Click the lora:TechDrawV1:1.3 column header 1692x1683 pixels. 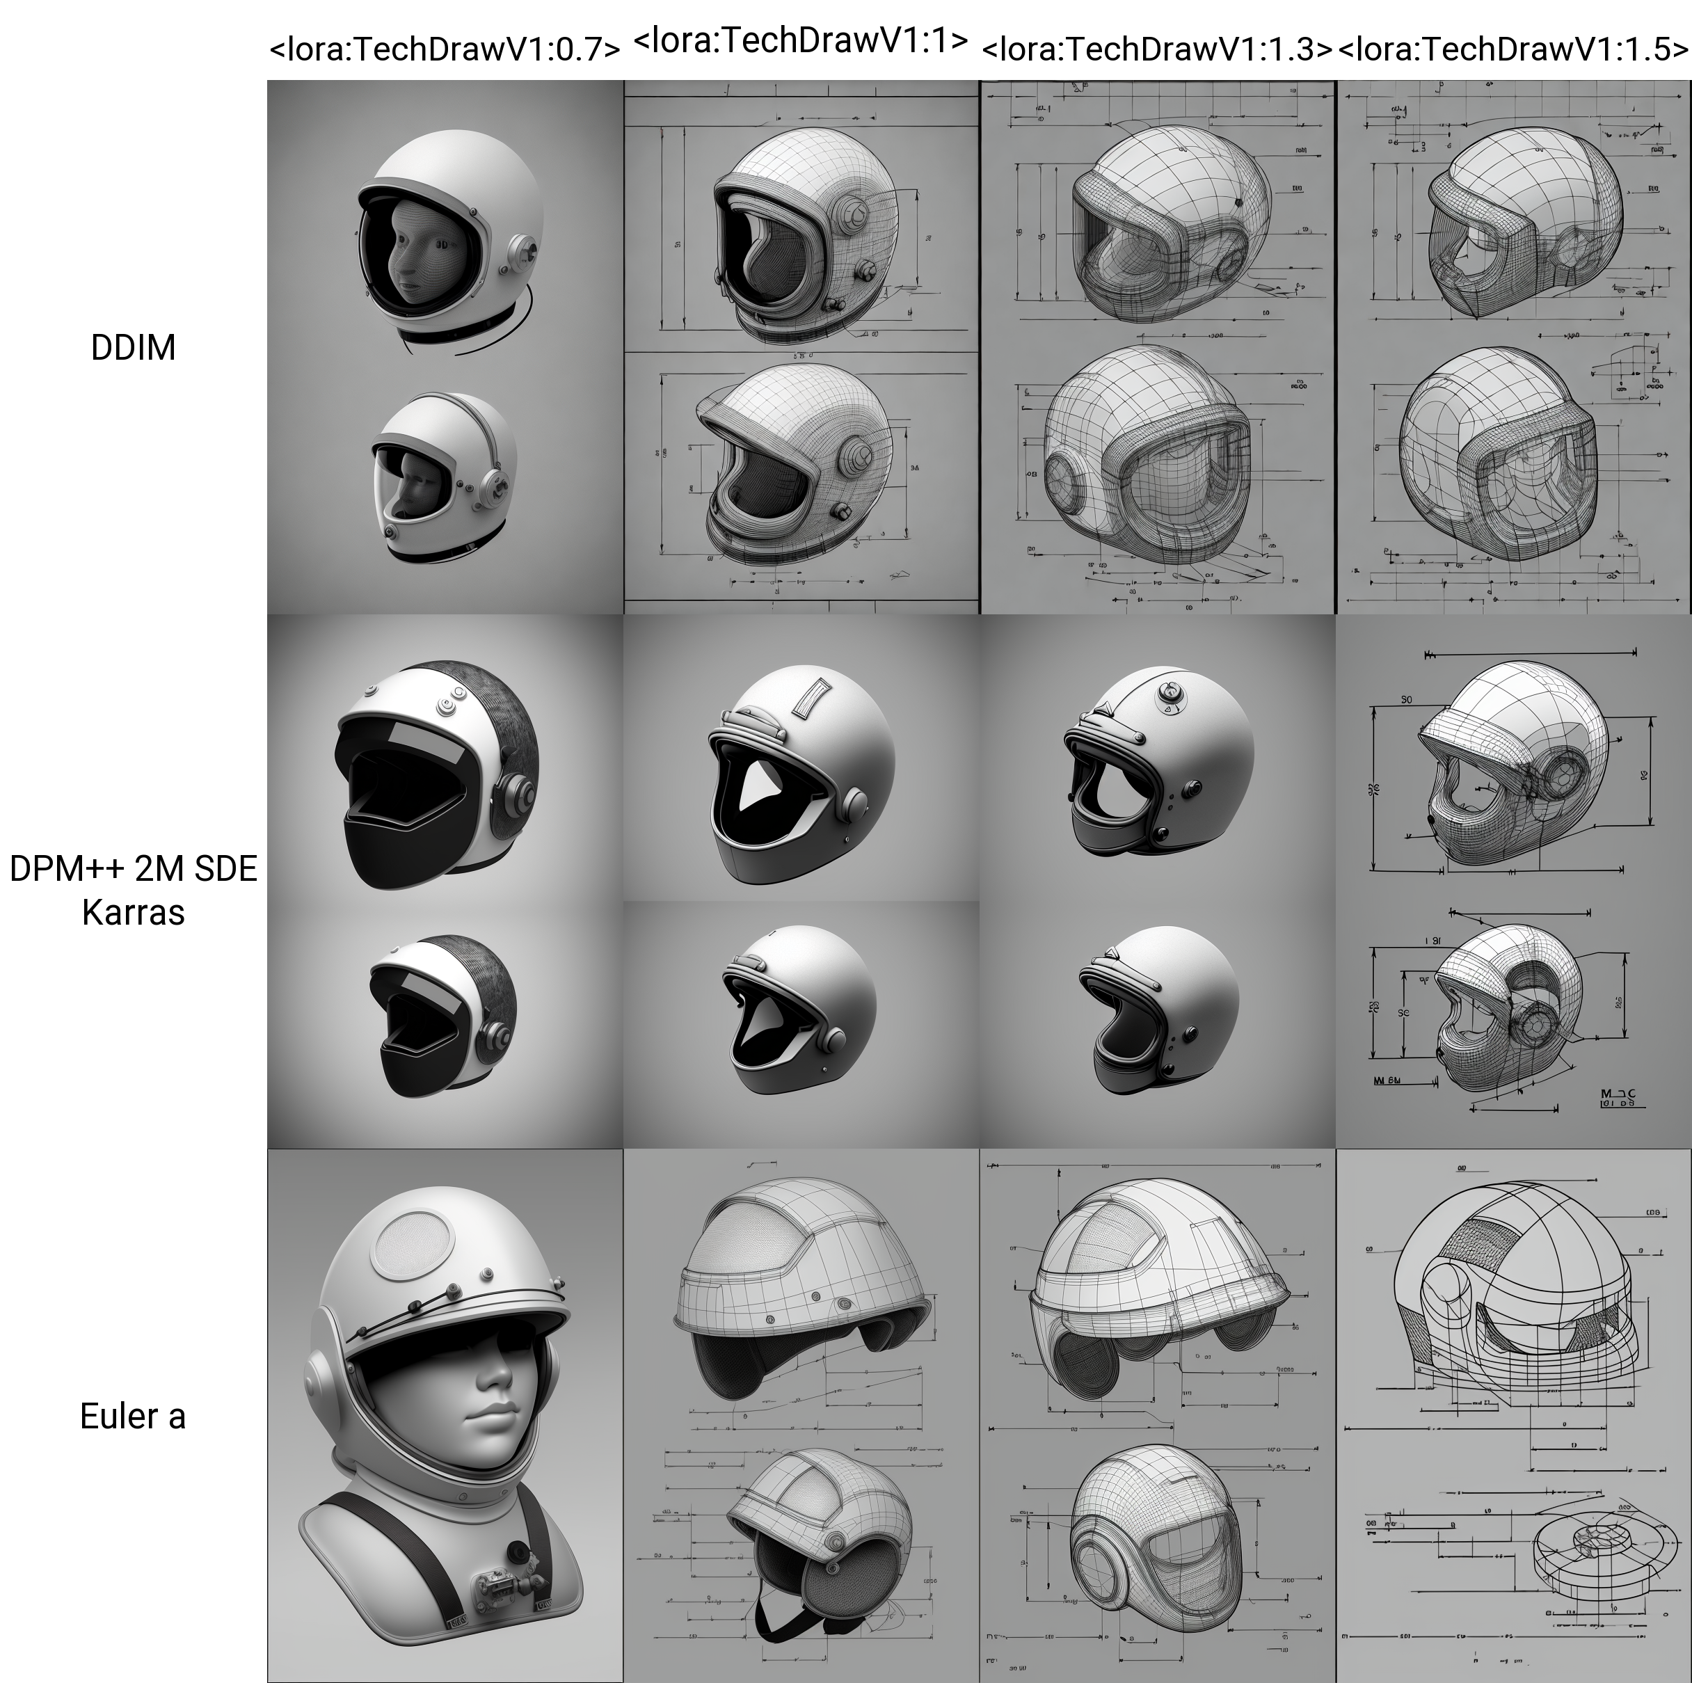pyautogui.click(x=1157, y=49)
